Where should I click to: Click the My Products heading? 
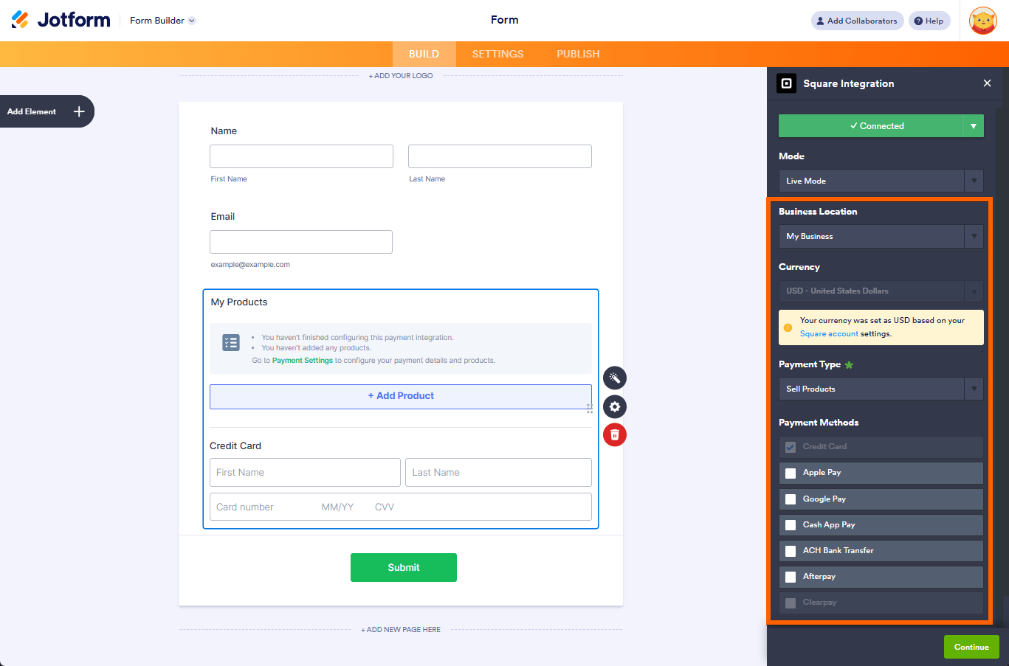[239, 302]
